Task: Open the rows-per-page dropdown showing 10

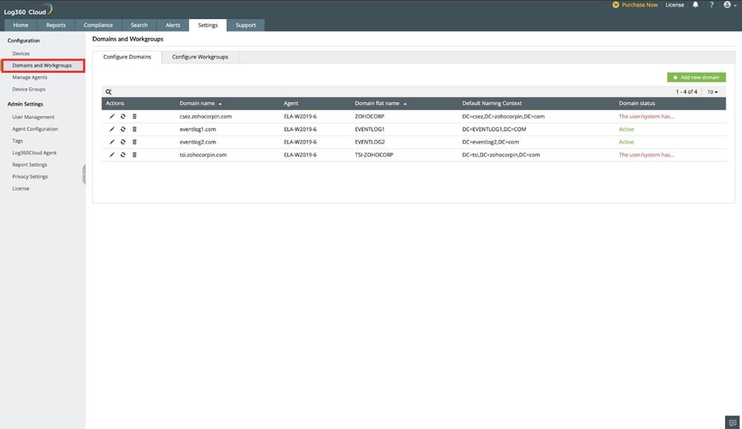Action: pos(711,91)
